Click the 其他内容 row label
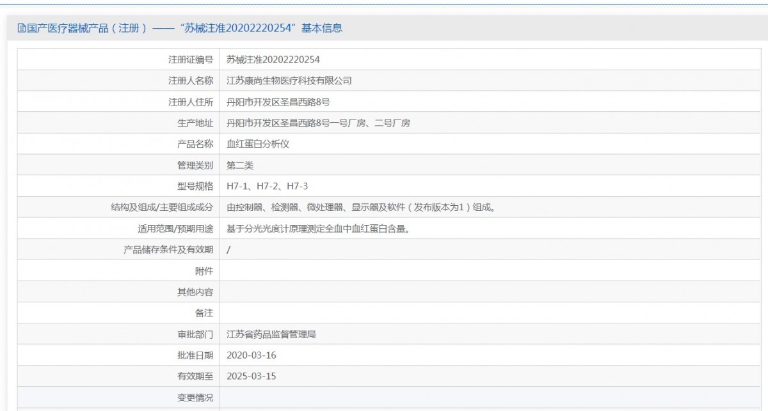This screenshot has width=768, height=411. coord(195,292)
